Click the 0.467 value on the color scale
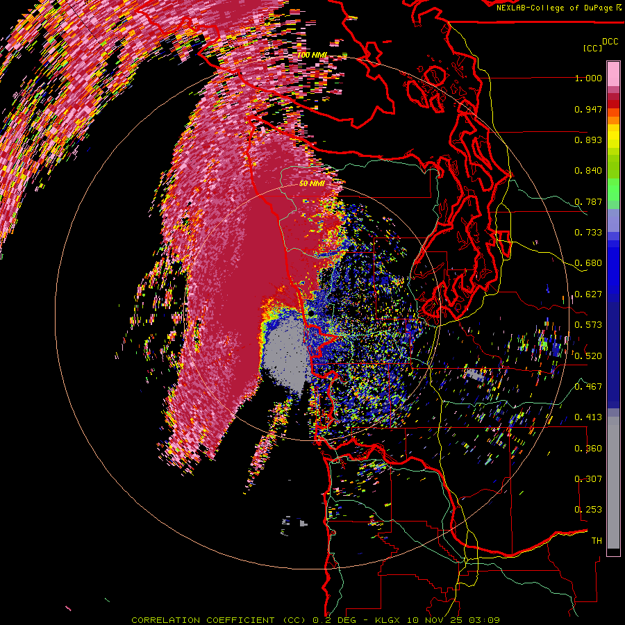The height and width of the screenshot is (625, 625). (x=588, y=386)
